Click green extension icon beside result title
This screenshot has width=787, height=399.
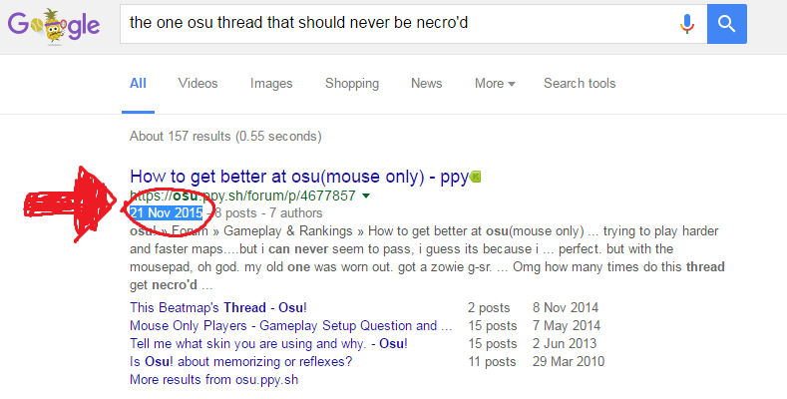coord(476,177)
